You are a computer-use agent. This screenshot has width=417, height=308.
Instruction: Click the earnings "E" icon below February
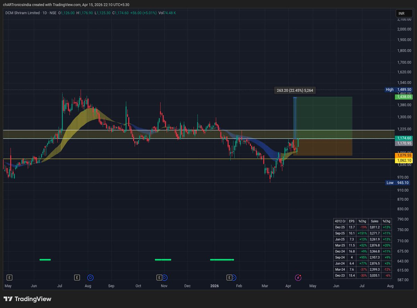pos(229,277)
